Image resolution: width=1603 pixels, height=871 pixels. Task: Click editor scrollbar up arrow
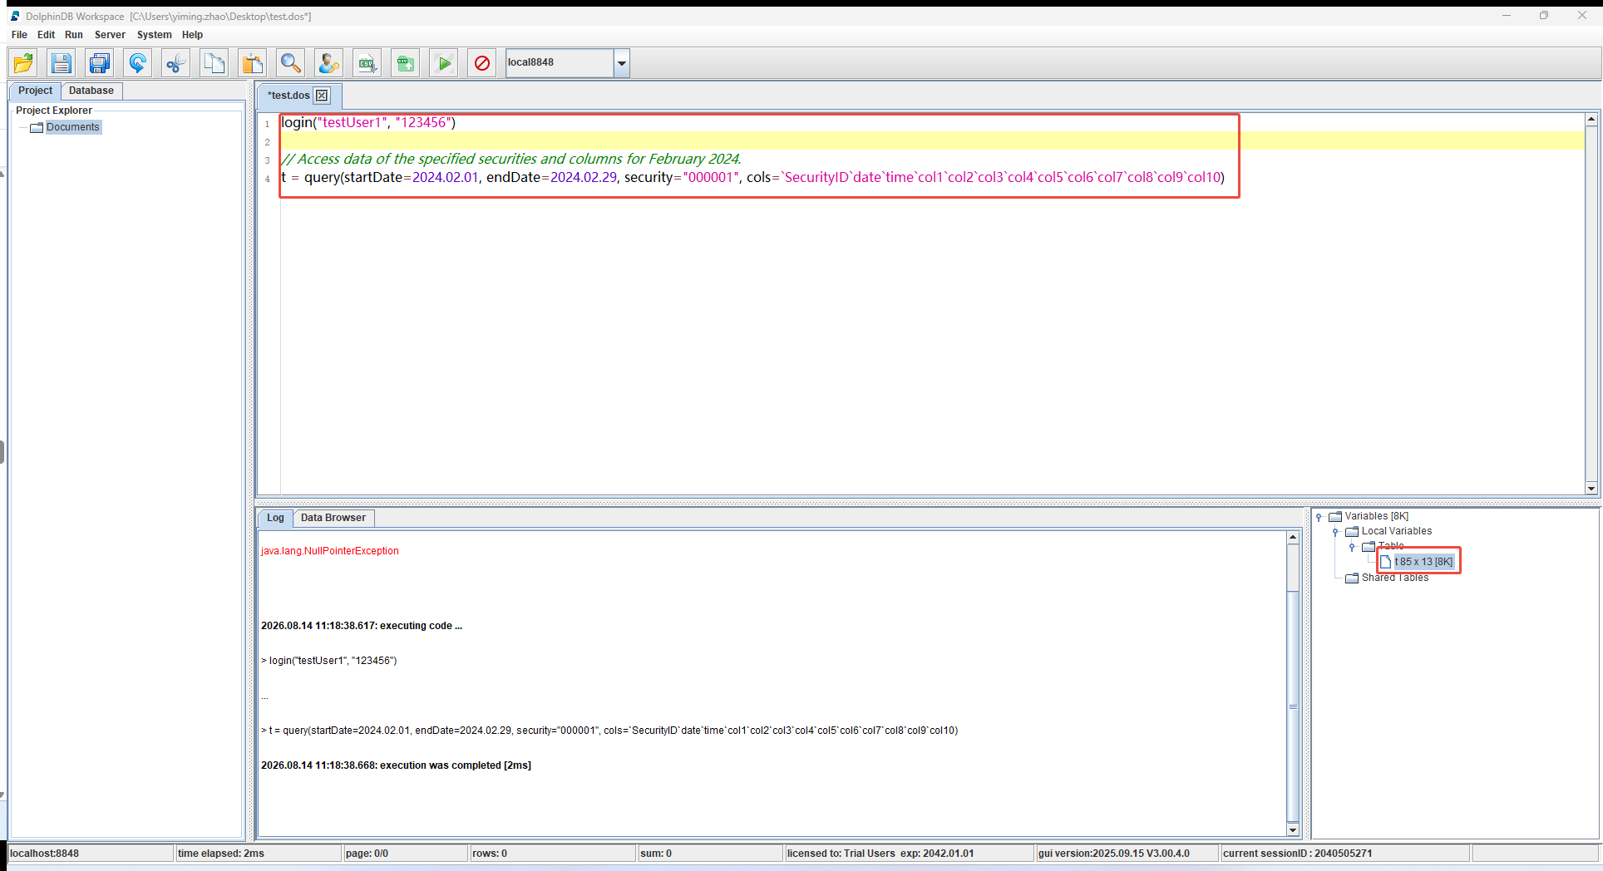(x=1591, y=120)
